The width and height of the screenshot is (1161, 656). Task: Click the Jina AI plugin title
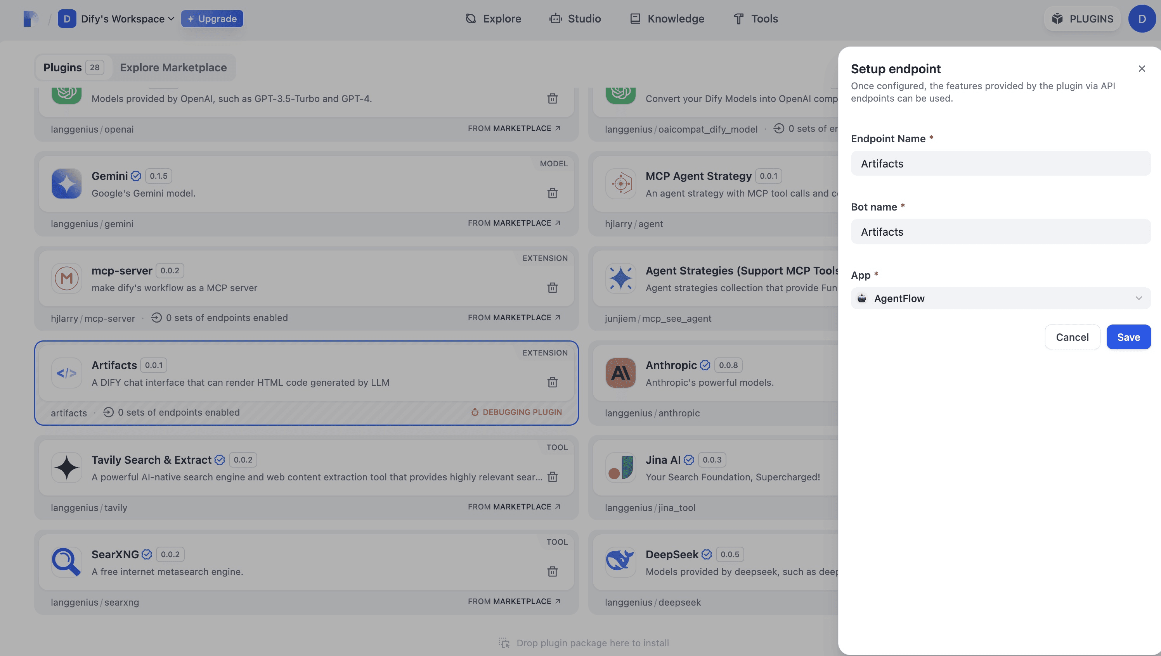pyautogui.click(x=663, y=460)
